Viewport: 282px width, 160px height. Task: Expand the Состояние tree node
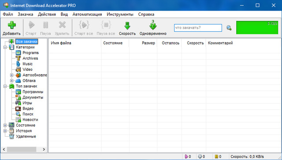(x=5, y=125)
